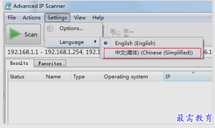Open the Language submenu
This screenshot has width=215, height=128.
pos(73,42)
